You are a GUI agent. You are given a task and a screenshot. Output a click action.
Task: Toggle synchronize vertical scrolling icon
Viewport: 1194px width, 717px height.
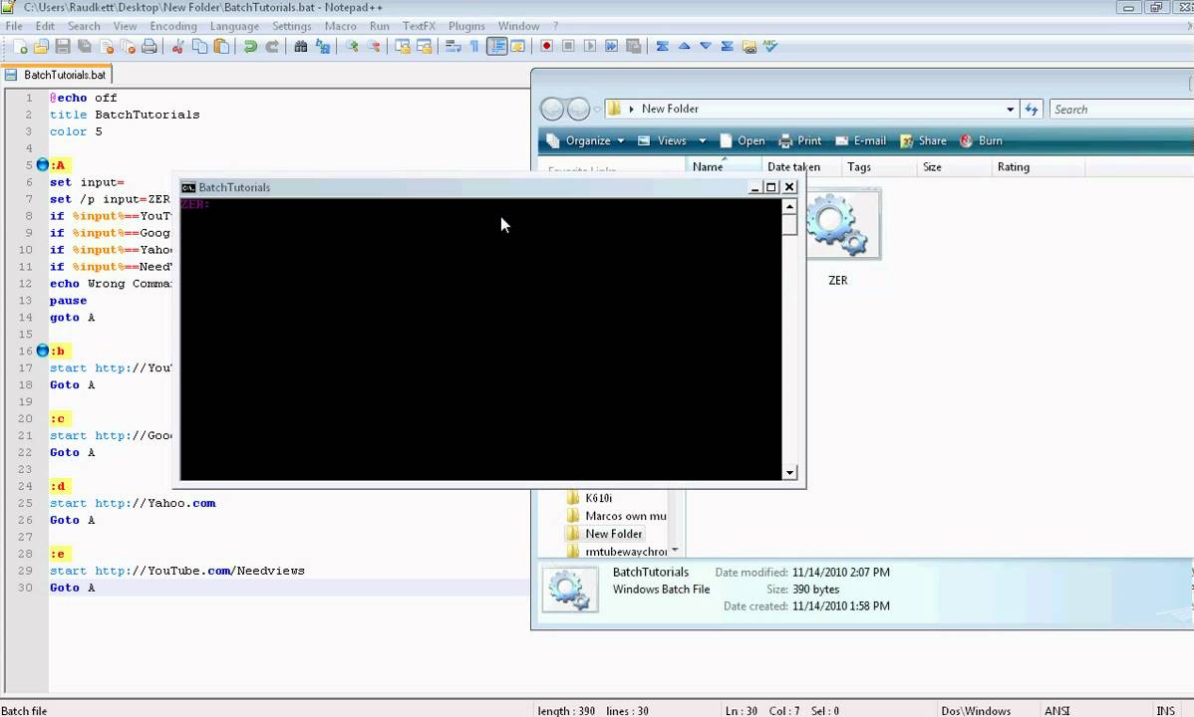(402, 47)
